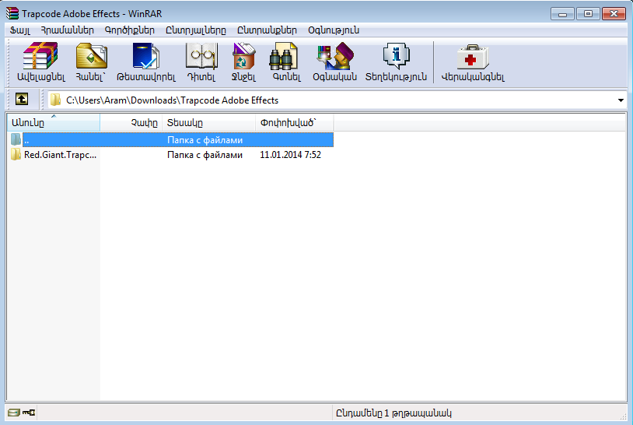Click the Red.Giant.Trapc... folder icon
This screenshot has height=425, width=633.
[16, 154]
